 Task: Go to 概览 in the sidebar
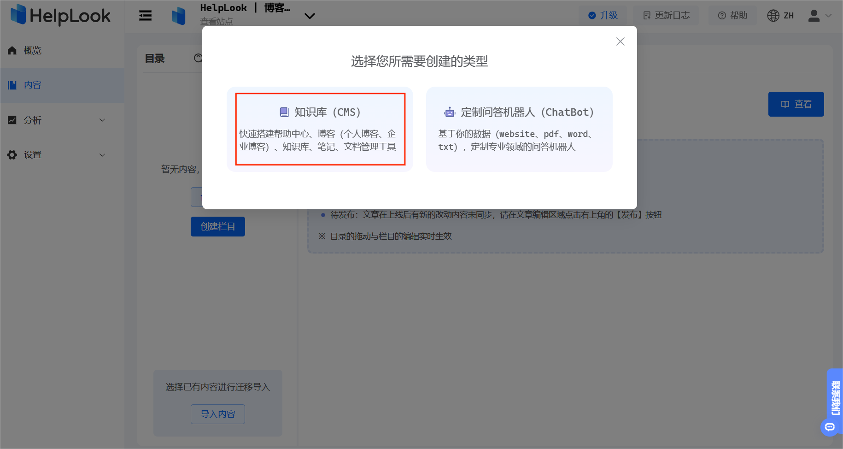click(x=62, y=51)
